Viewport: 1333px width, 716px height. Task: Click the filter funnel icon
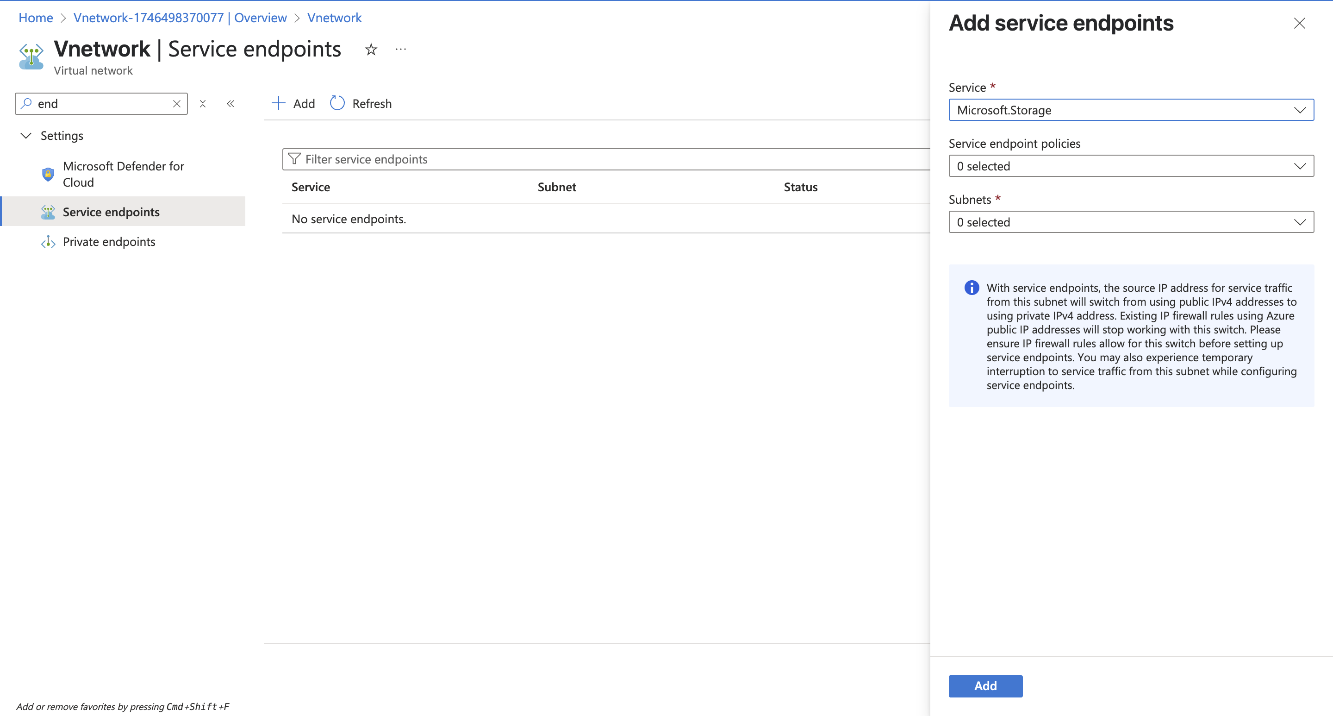point(294,159)
